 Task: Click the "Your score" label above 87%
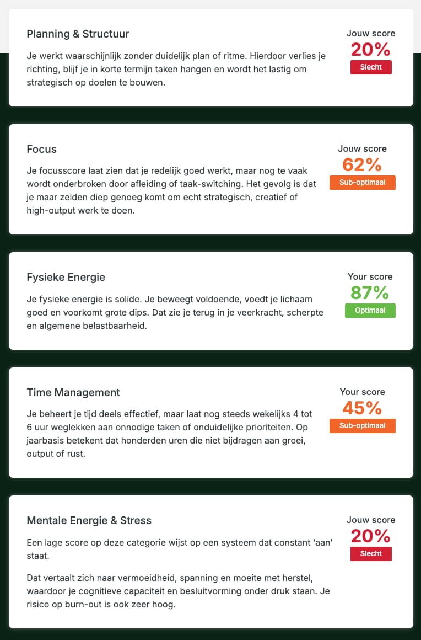tap(370, 276)
